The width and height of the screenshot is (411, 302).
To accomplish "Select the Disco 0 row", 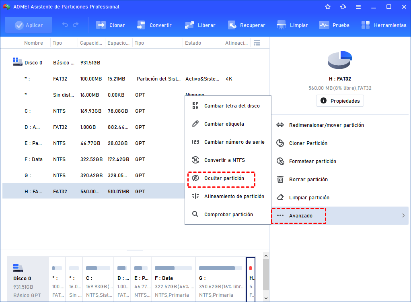I will pyautogui.click(x=136, y=63).
